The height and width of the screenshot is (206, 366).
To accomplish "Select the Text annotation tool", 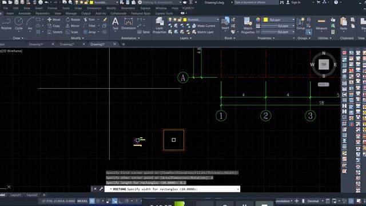I will click(x=116, y=23).
